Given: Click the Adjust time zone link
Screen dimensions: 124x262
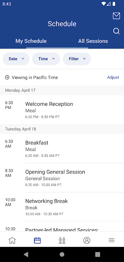Looking at the screenshot, I should (x=113, y=77).
